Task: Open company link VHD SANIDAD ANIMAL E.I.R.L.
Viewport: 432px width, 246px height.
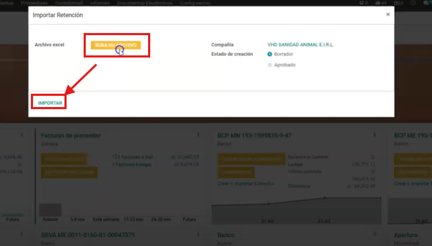Action: tap(300, 45)
